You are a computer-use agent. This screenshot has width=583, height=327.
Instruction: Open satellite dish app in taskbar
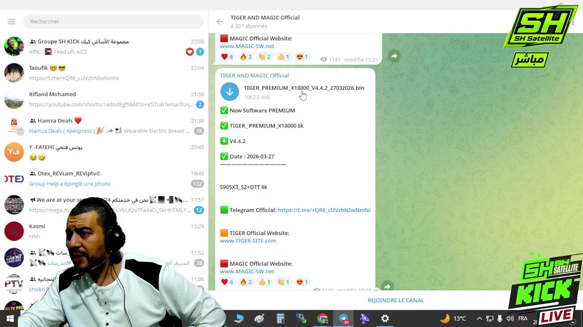364,319
